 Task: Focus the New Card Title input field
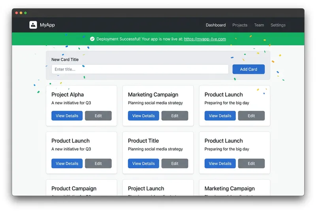pyautogui.click(x=140, y=69)
